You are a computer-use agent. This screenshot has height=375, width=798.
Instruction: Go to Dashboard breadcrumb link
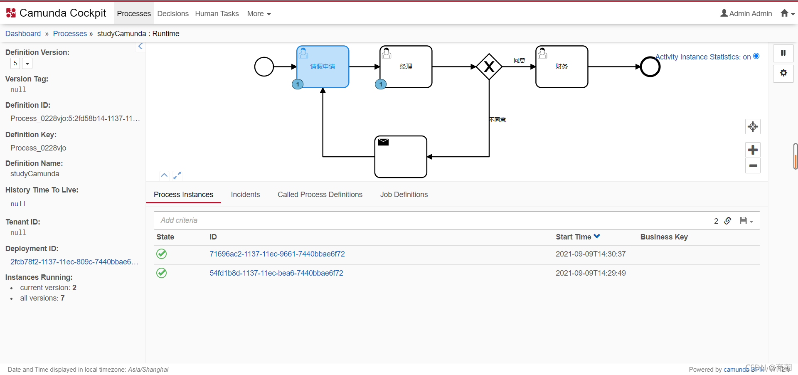pos(23,34)
